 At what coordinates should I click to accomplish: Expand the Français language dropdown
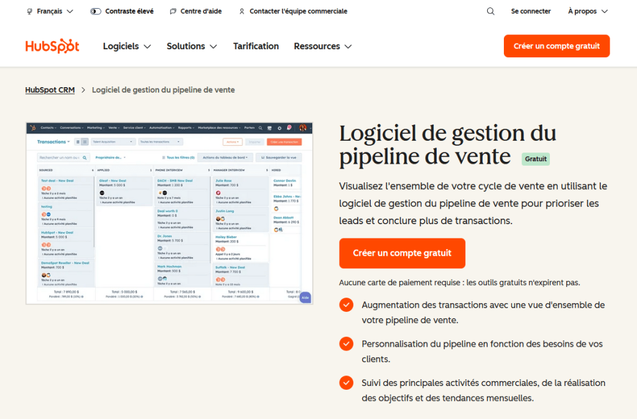pyautogui.click(x=50, y=11)
